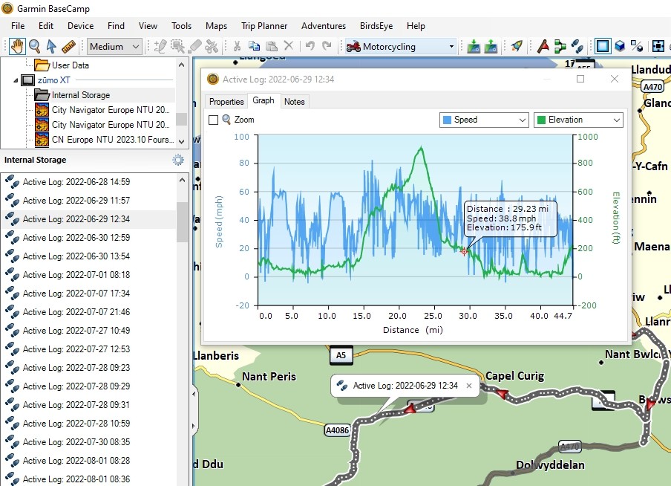Switch to 2D map view icon
671x486 pixels.
pos(603,46)
